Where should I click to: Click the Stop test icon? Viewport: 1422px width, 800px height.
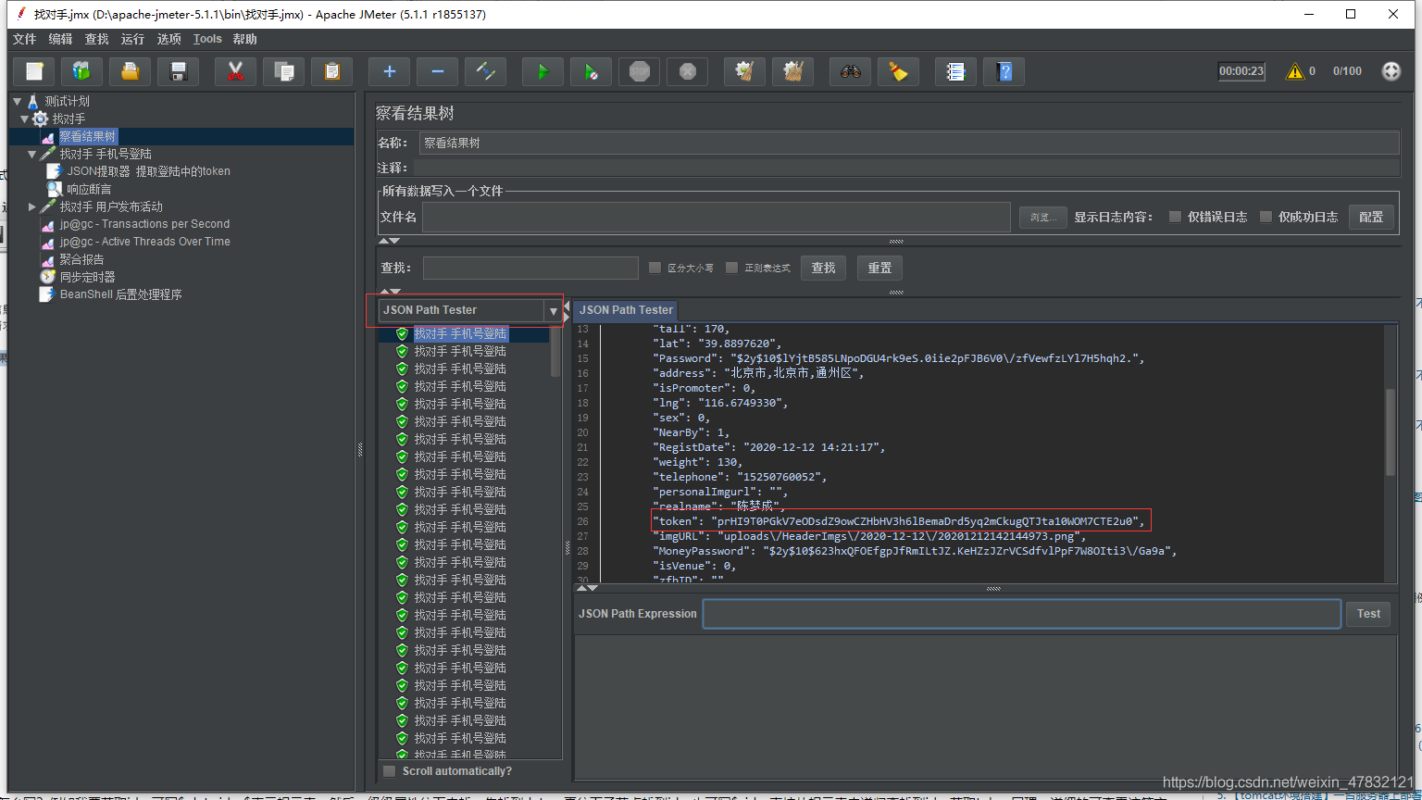(639, 71)
